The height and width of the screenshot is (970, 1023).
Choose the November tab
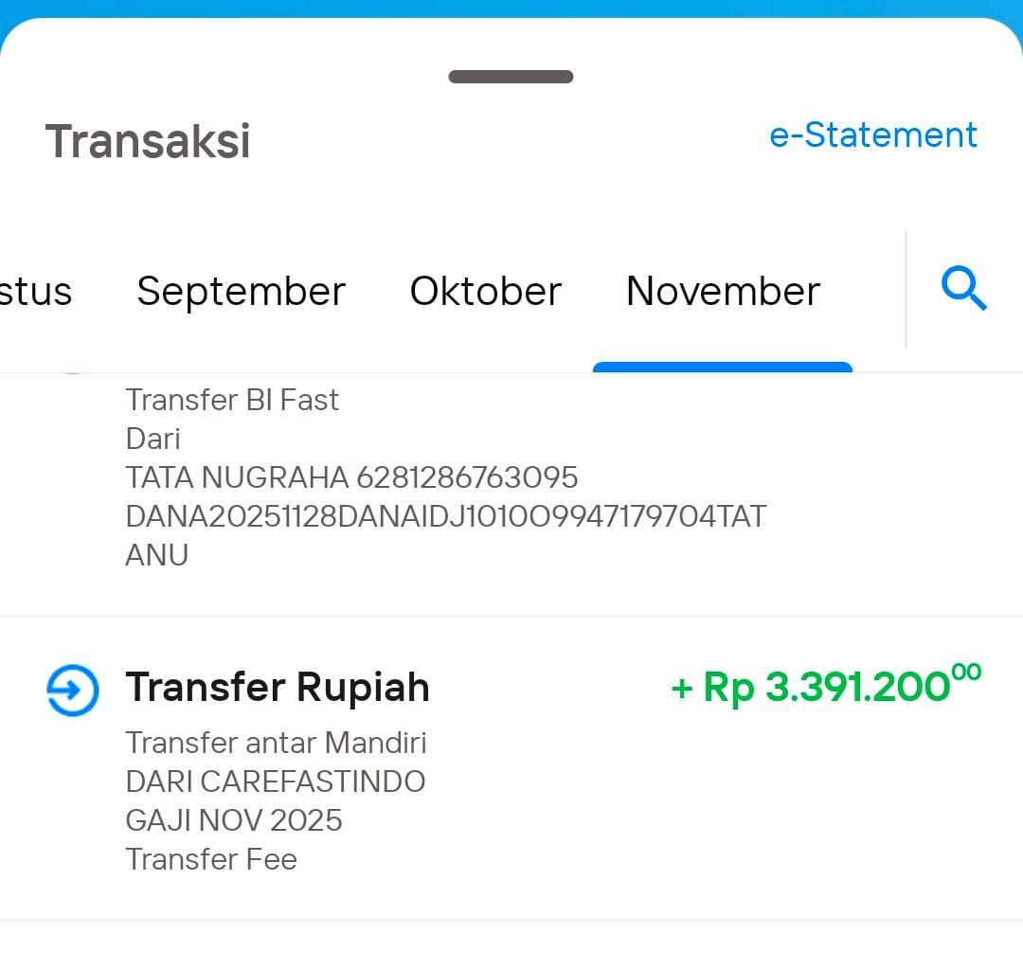pos(723,291)
